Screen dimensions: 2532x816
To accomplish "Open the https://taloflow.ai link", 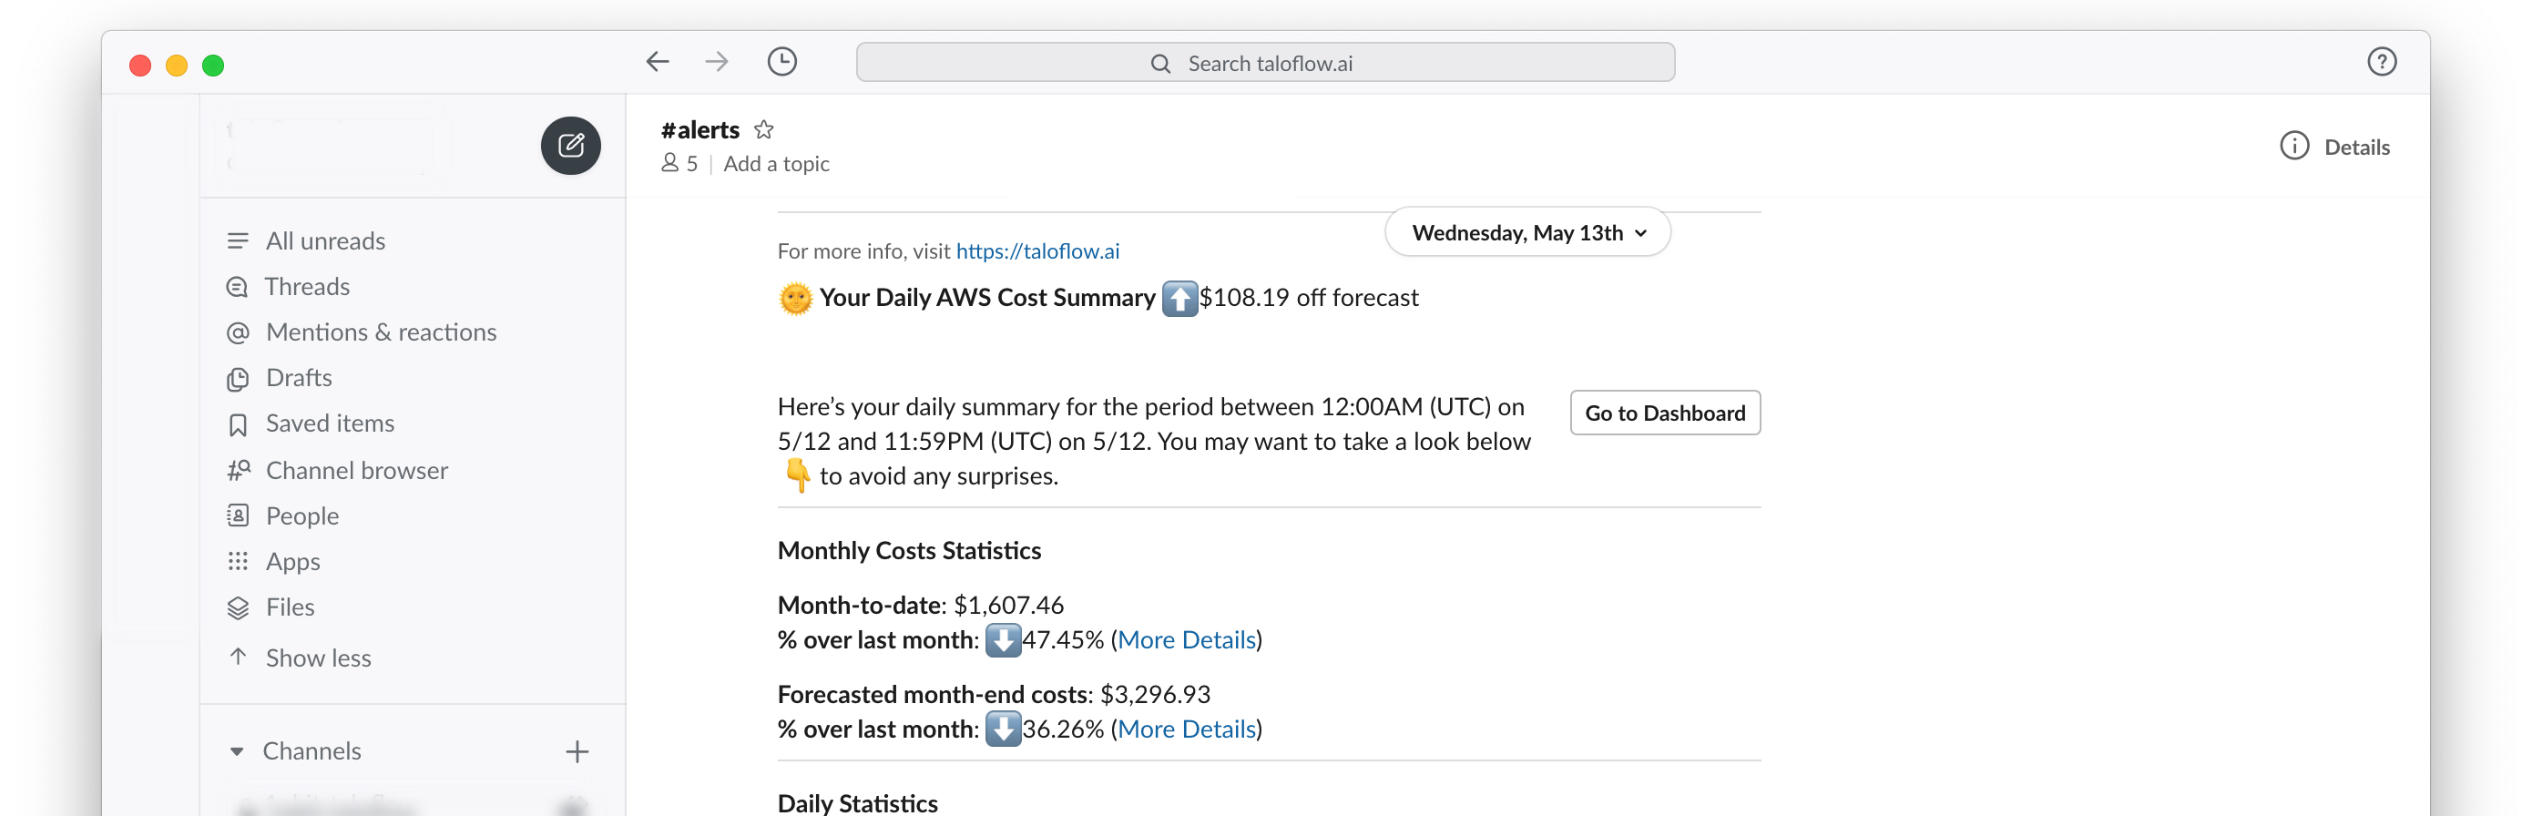I will (x=1037, y=250).
